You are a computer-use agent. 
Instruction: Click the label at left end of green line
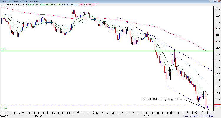pyautogui.click(x=3, y=49)
